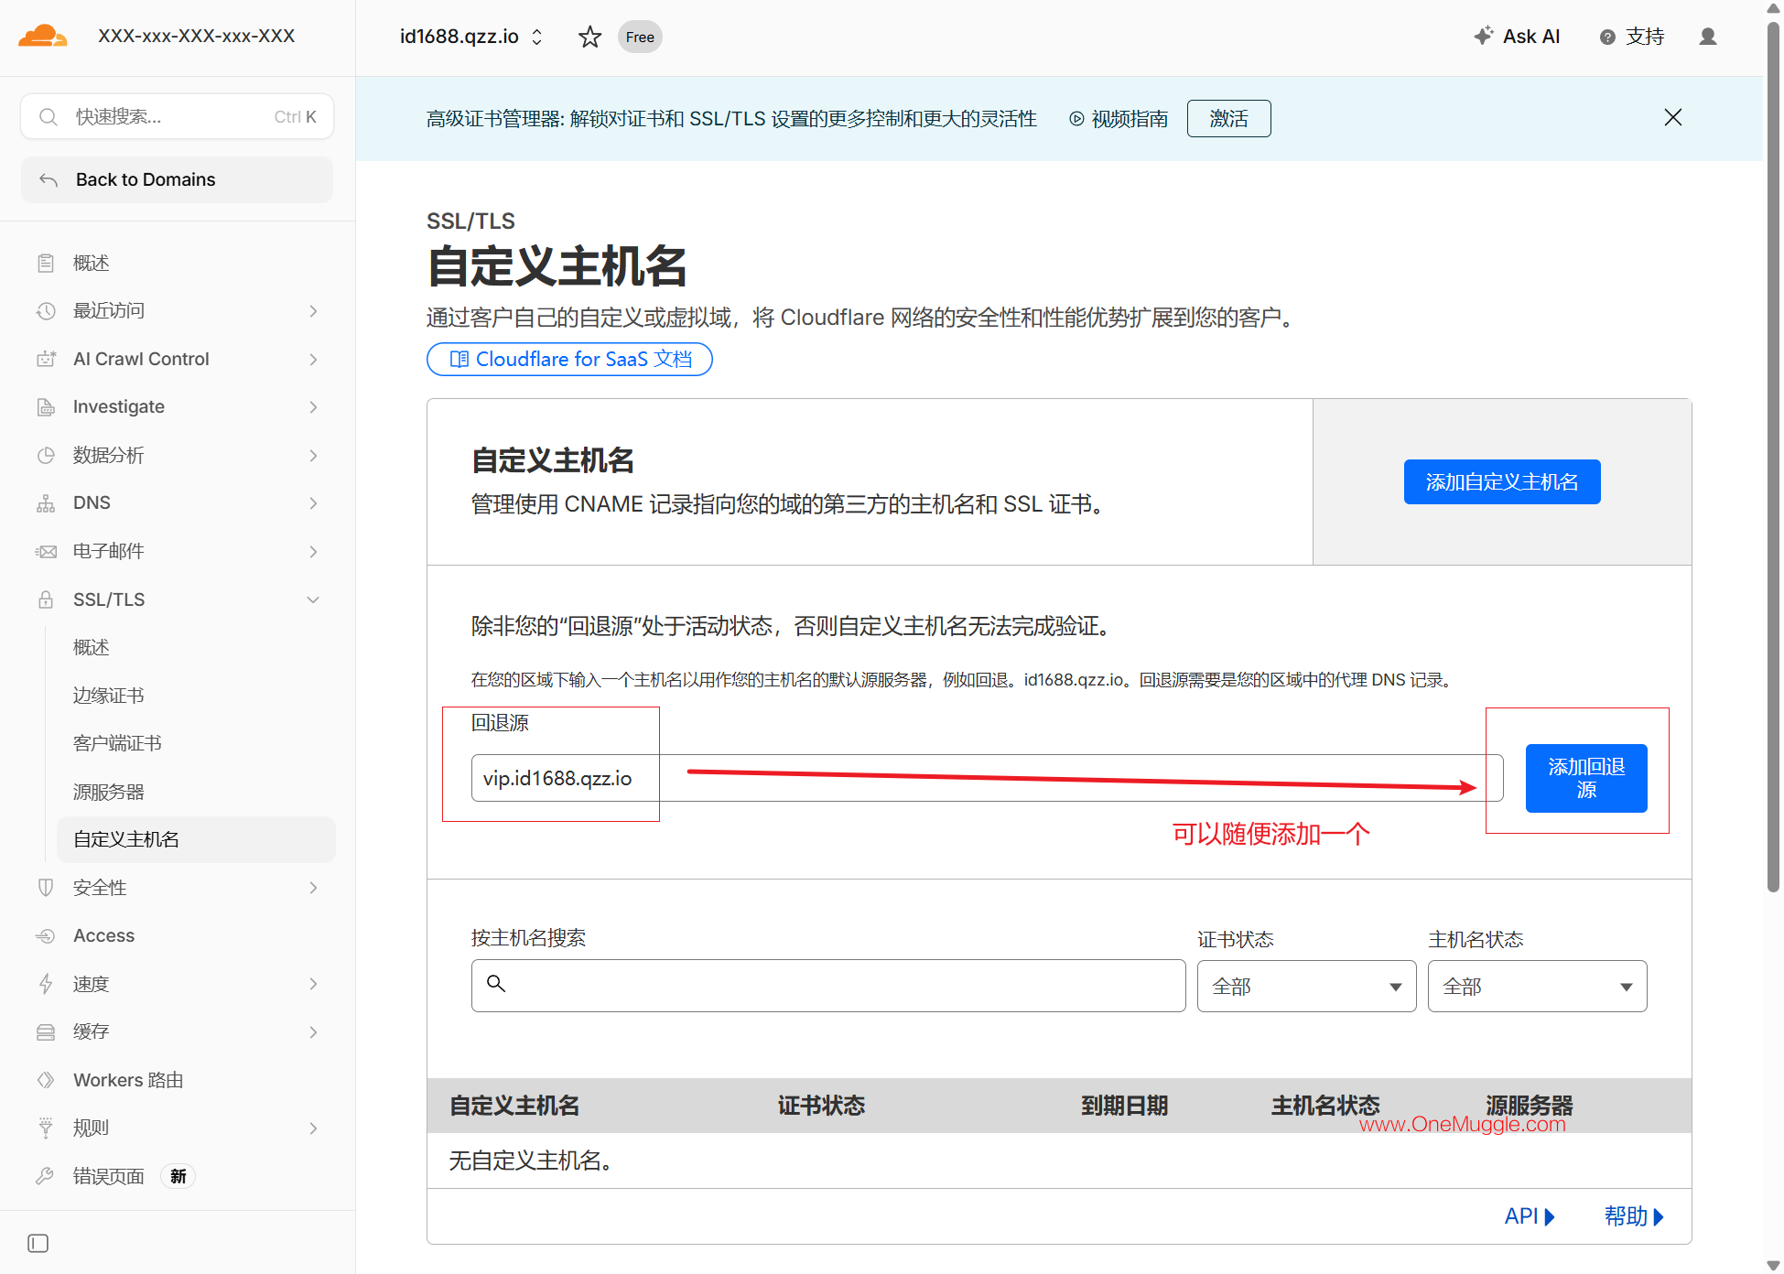The height and width of the screenshot is (1274, 1784).
Task: Click the 激活 button in banner
Action: (1228, 118)
